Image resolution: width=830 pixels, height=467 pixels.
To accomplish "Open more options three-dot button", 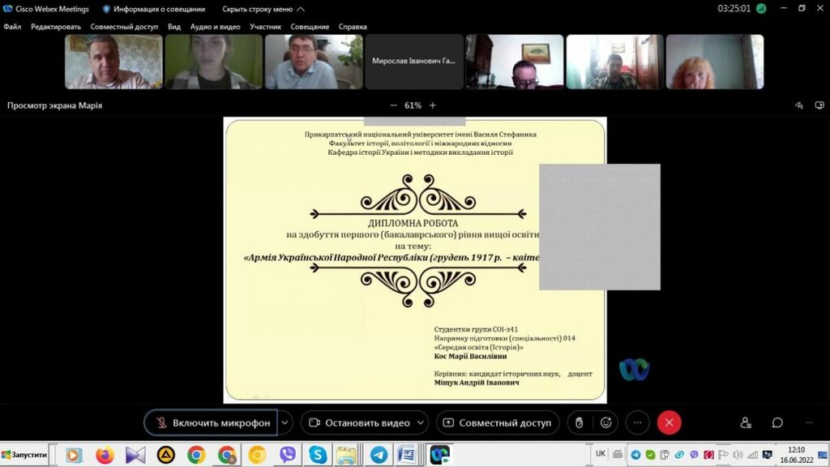I will 637,422.
